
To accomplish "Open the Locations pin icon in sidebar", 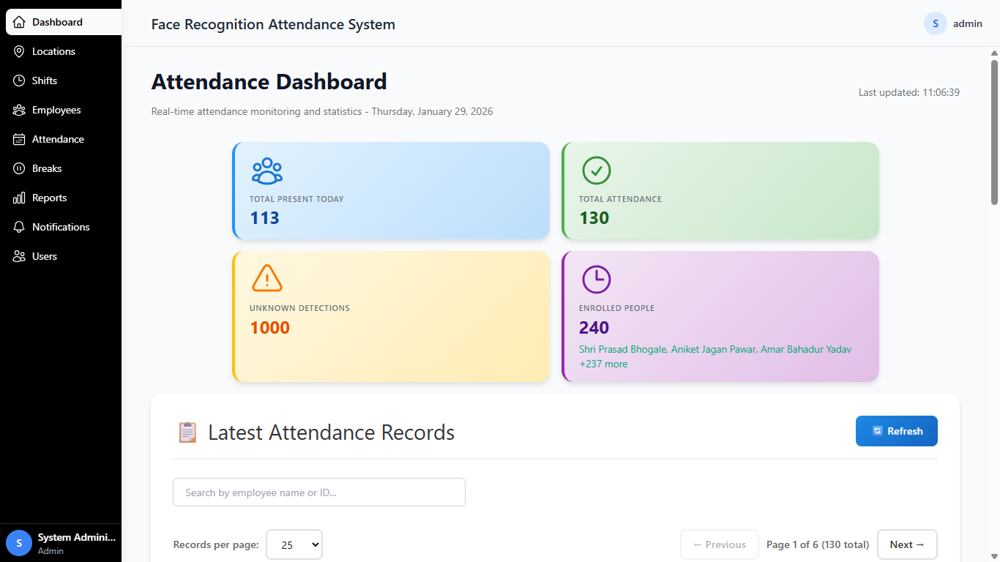I will [x=18, y=51].
